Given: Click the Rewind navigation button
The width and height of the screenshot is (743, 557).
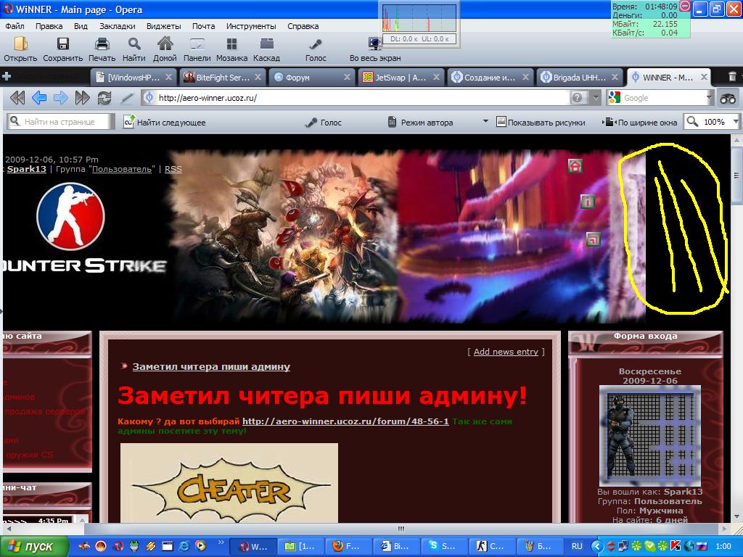Looking at the screenshot, I should coord(17,98).
